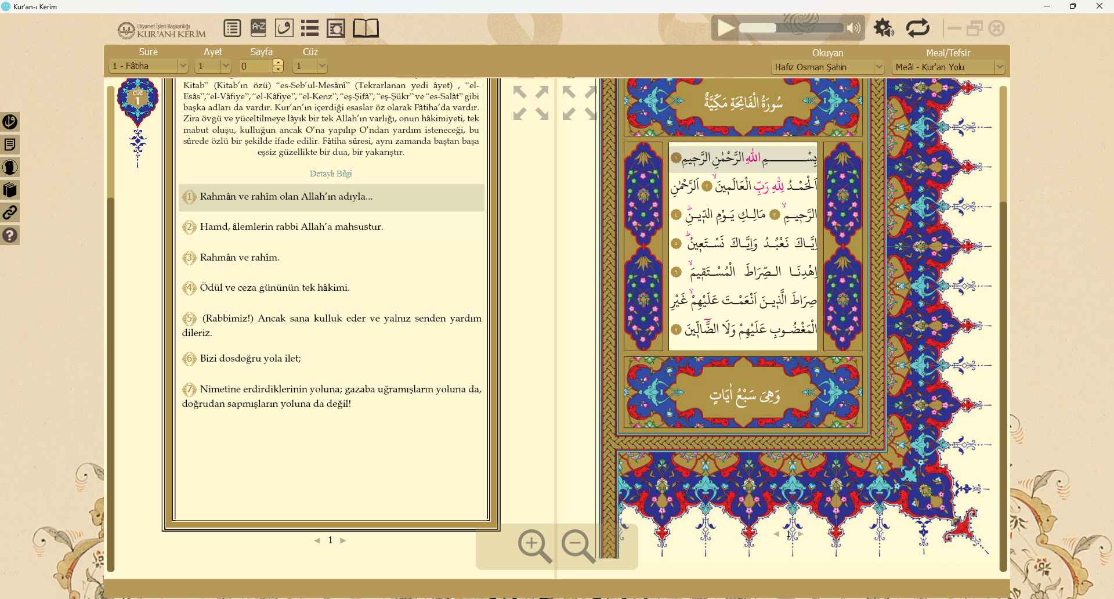Screen dimensions: 1114x599
Task: Click verse number 1 marker
Action: click(189, 197)
